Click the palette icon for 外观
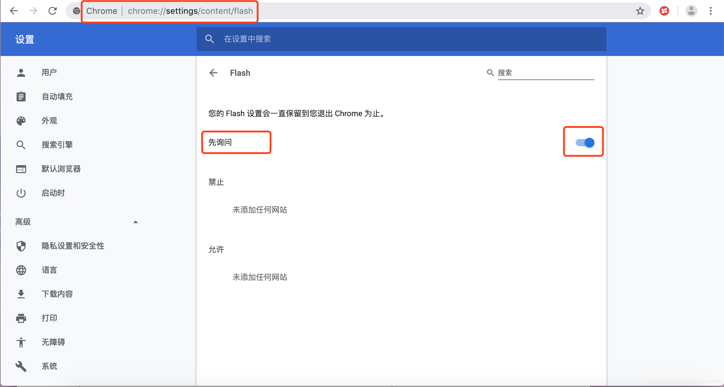 (21, 121)
